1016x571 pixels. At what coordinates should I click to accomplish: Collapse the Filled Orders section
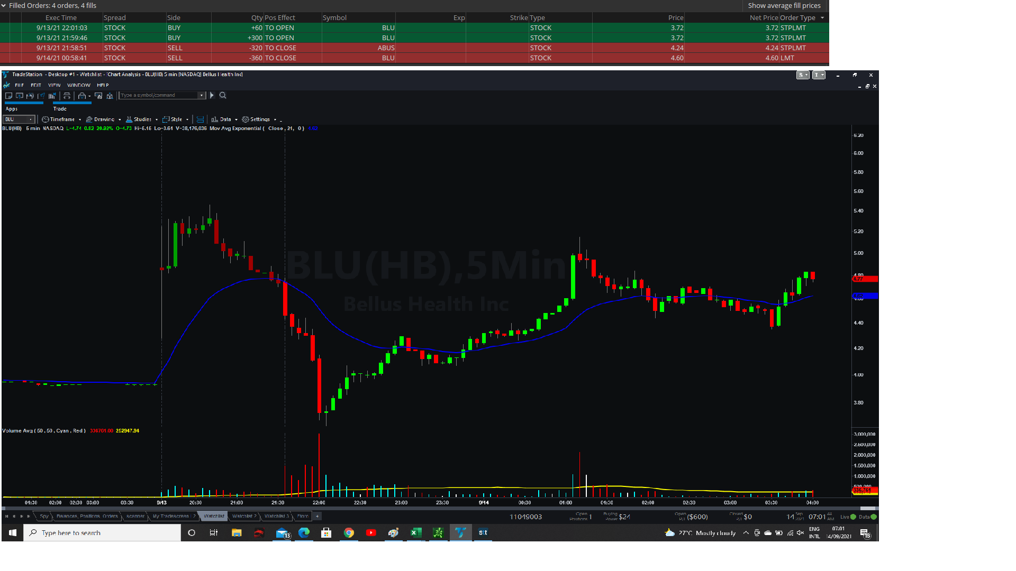click(4, 6)
